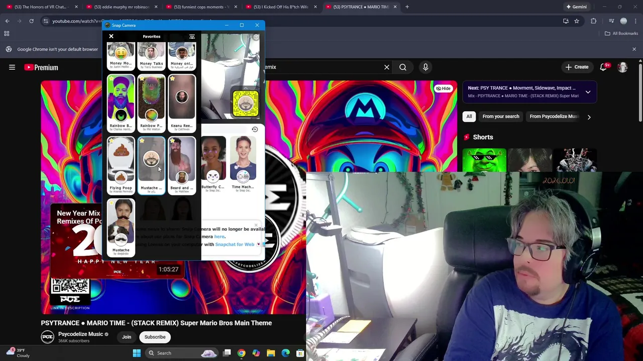Select the Money Talks lens

coord(151,56)
